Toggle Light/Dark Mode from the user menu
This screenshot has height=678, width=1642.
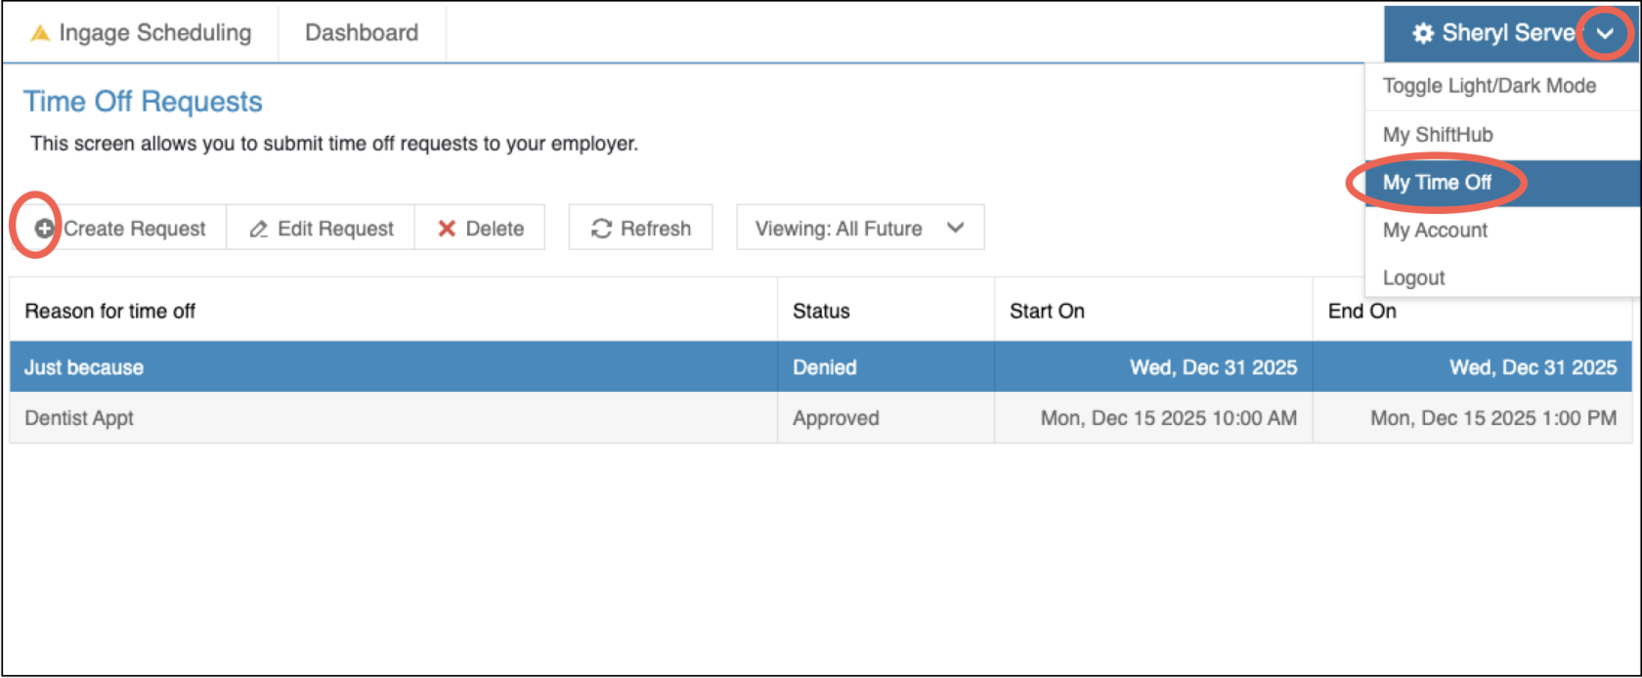pyautogui.click(x=1489, y=86)
